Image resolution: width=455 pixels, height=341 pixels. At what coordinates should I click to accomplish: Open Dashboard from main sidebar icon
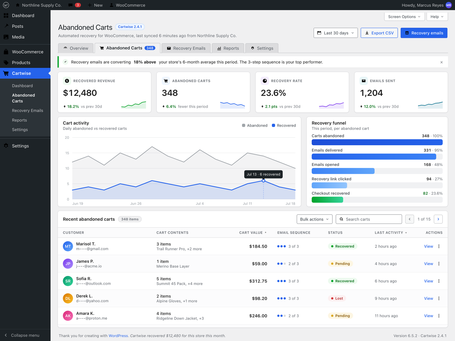tap(6, 16)
